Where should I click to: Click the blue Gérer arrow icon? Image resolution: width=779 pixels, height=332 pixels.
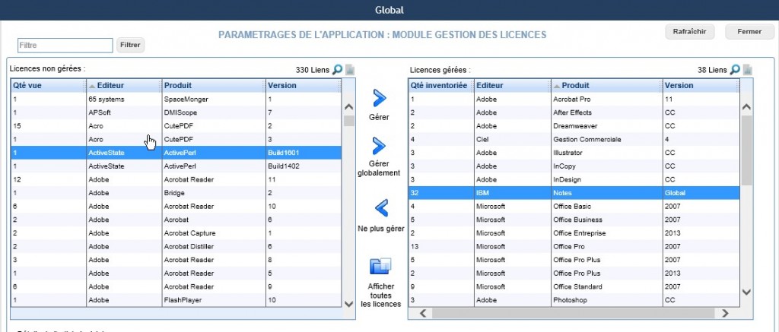click(x=378, y=98)
